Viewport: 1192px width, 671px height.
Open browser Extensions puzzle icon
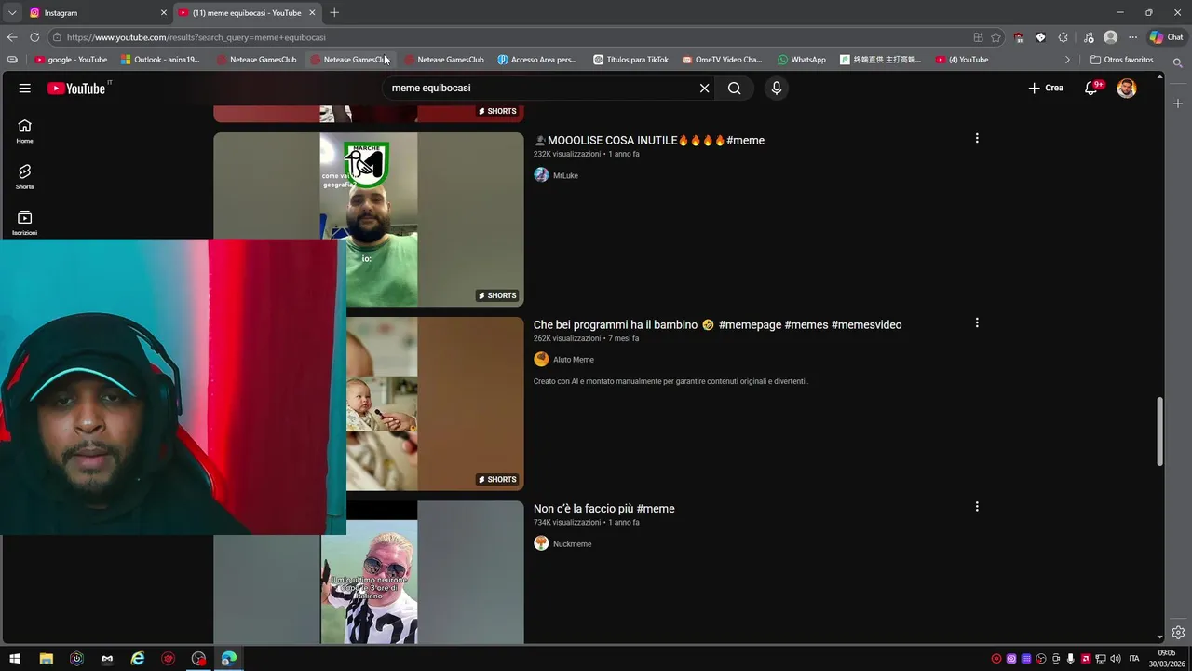(x=1063, y=37)
